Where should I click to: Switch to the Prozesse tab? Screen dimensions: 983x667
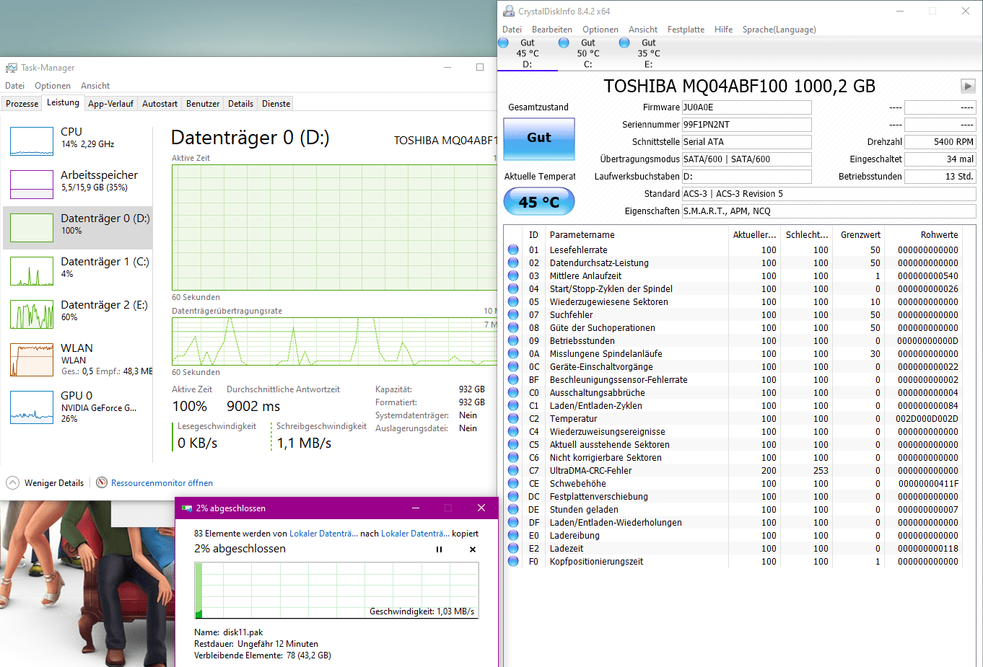click(22, 104)
